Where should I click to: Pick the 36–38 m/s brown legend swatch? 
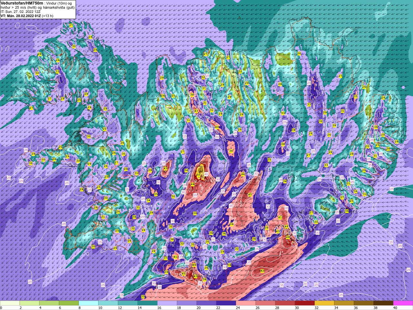pyautogui.click(x=364, y=303)
